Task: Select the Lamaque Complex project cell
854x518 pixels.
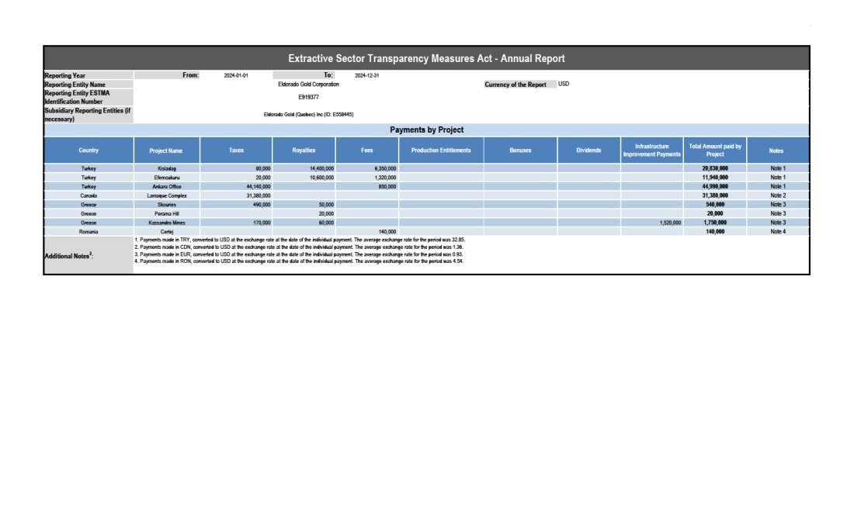Action: (x=167, y=195)
